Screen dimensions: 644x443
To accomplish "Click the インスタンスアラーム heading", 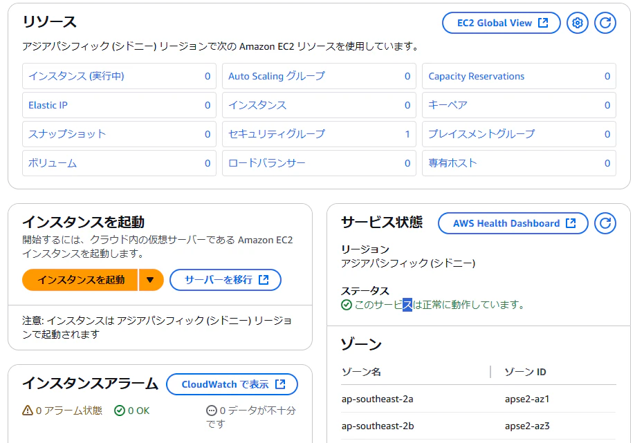I will coord(91,383).
